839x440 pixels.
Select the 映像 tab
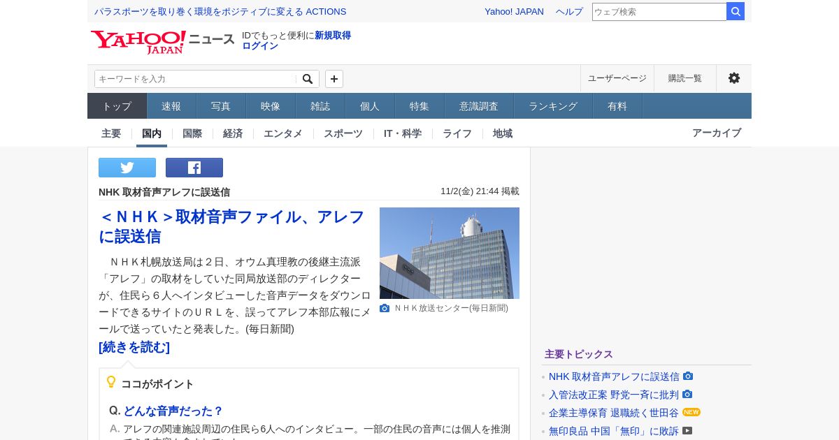point(271,106)
